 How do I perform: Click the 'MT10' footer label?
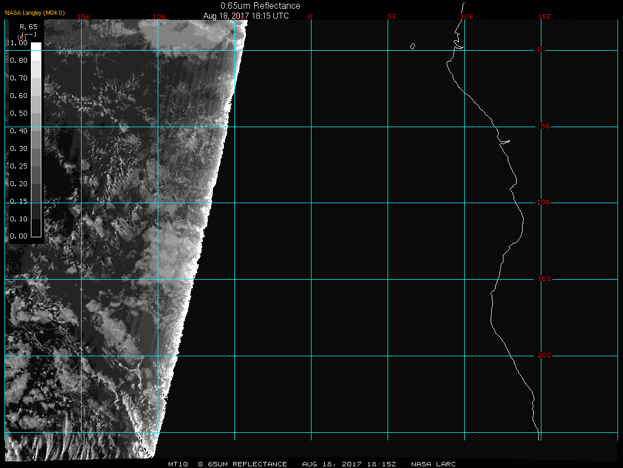(178, 464)
